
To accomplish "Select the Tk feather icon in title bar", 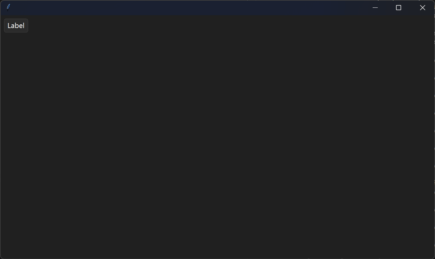I will [x=8, y=7].
